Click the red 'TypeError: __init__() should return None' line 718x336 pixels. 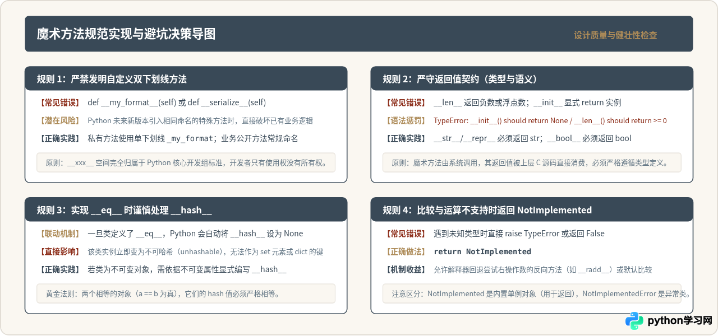(x=550, y=120)
